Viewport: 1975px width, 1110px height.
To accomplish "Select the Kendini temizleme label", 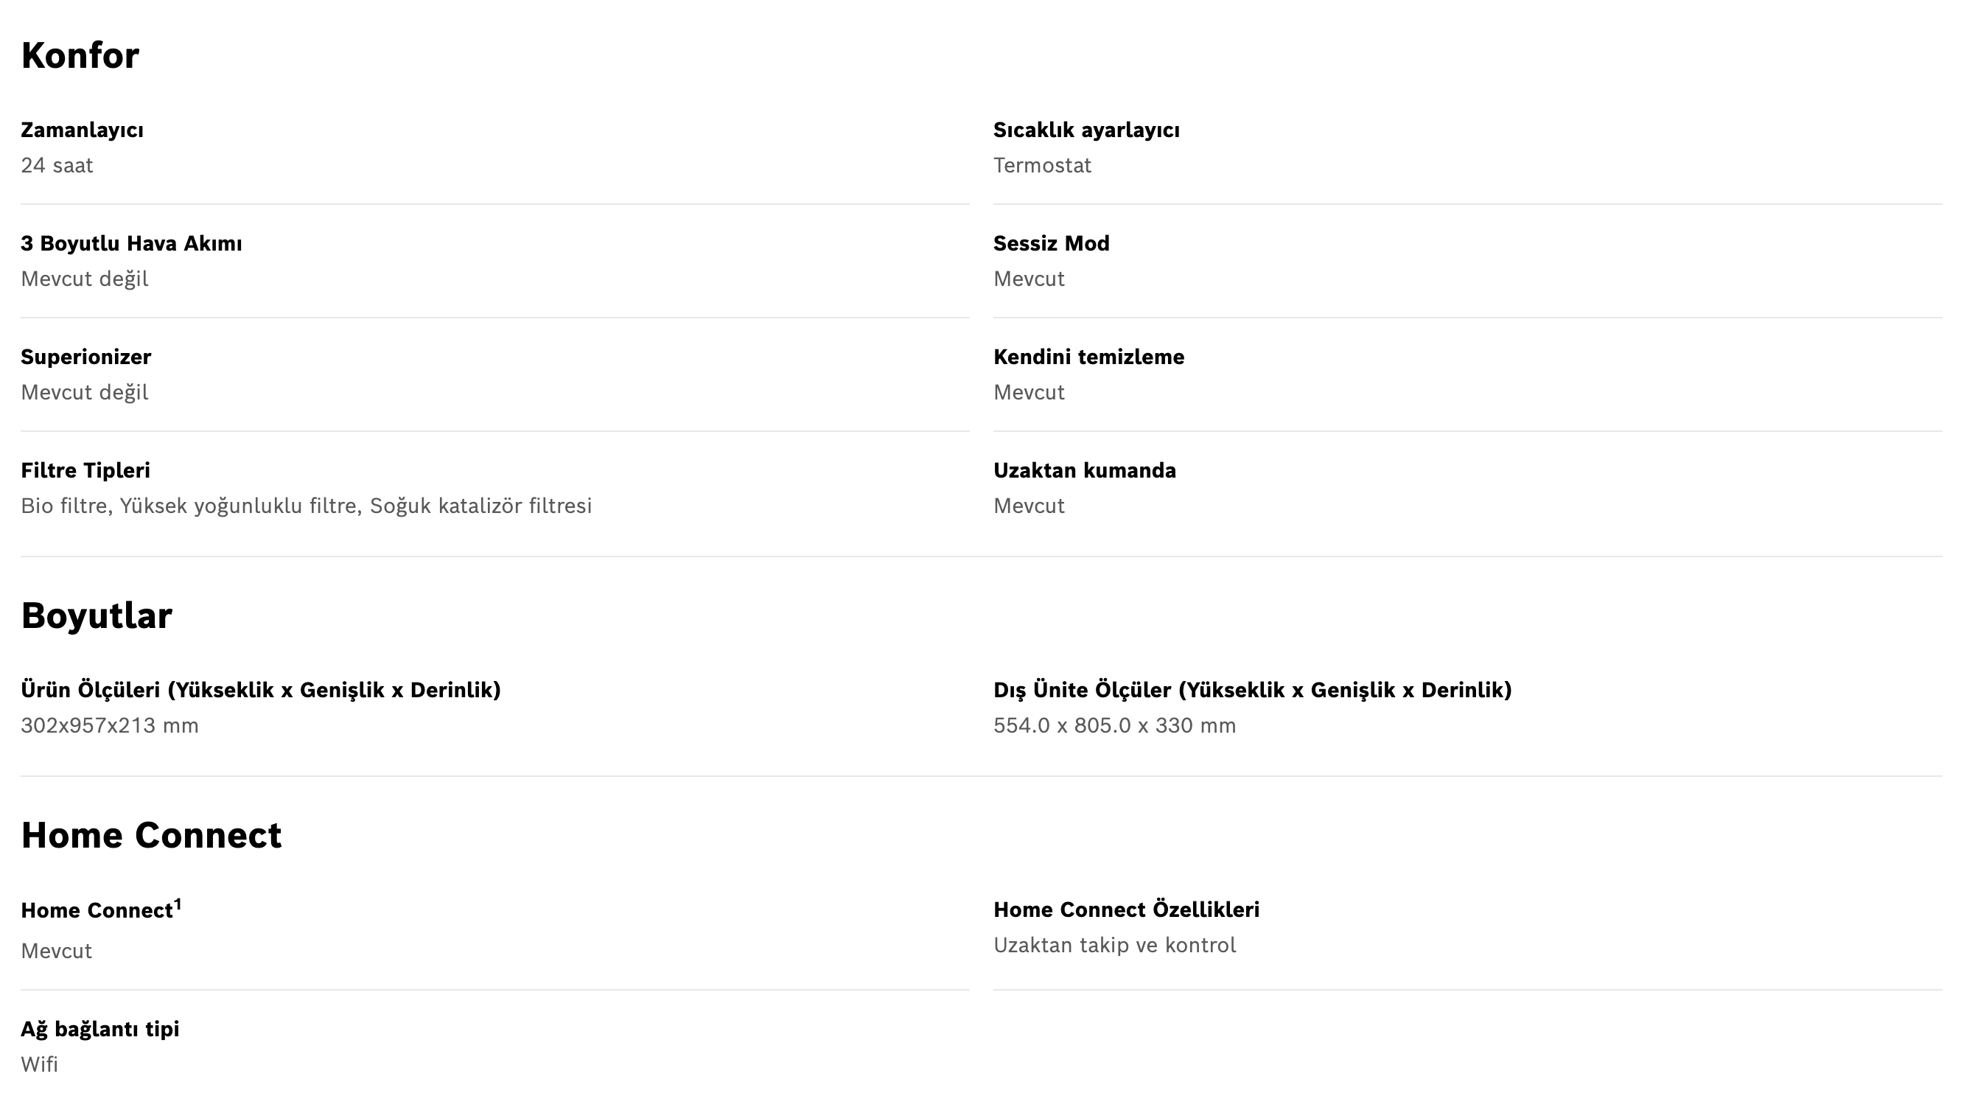I will [1088, 357].
